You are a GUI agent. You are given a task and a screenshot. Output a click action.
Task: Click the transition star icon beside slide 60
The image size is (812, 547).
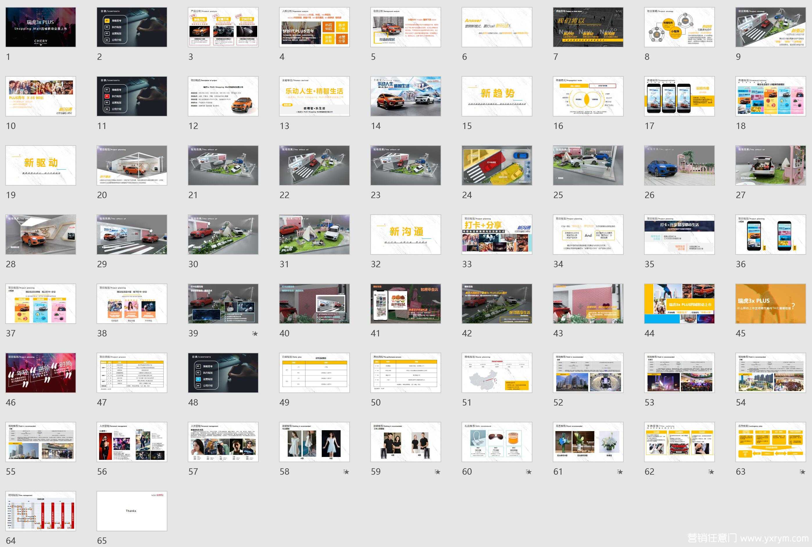point(529,472)
